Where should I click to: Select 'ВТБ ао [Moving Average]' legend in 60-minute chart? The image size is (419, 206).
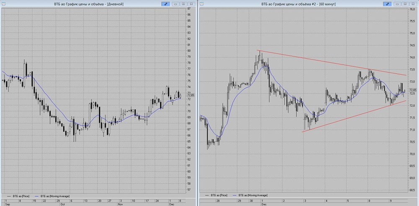(x=251, y=196)
